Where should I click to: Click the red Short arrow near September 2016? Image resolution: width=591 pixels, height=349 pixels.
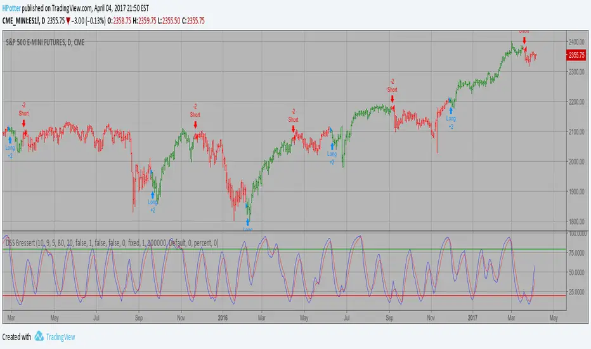coord(393,99)
